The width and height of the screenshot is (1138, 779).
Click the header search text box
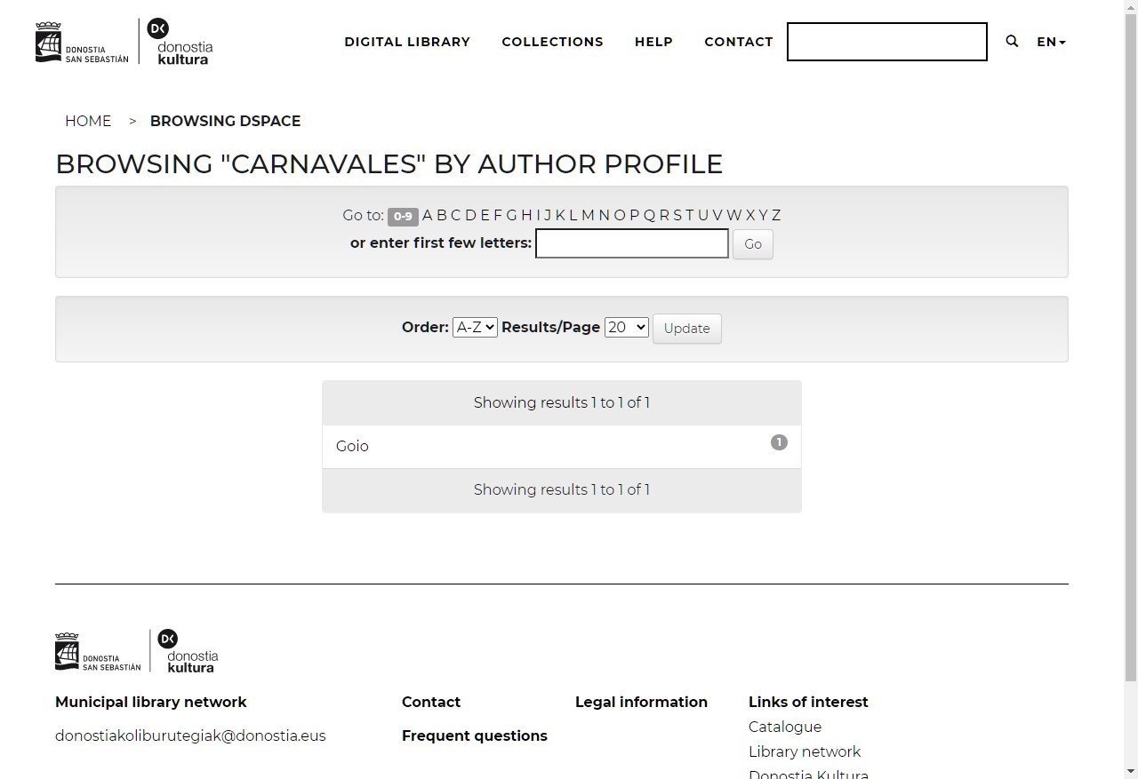pyautogui.click(x=886, y=42)
